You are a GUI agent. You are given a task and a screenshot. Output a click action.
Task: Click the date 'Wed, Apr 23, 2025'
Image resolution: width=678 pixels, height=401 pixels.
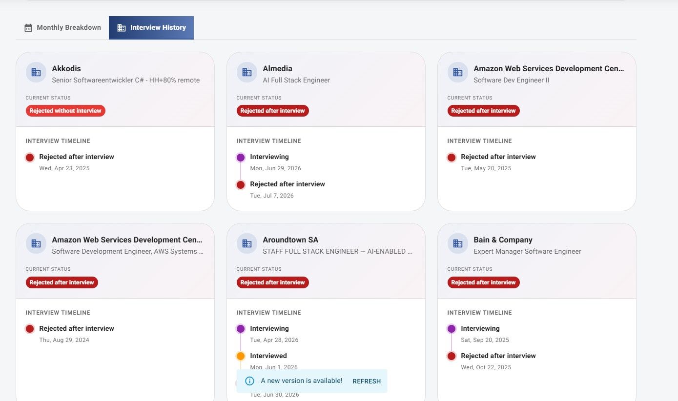[x=64, y=168]
